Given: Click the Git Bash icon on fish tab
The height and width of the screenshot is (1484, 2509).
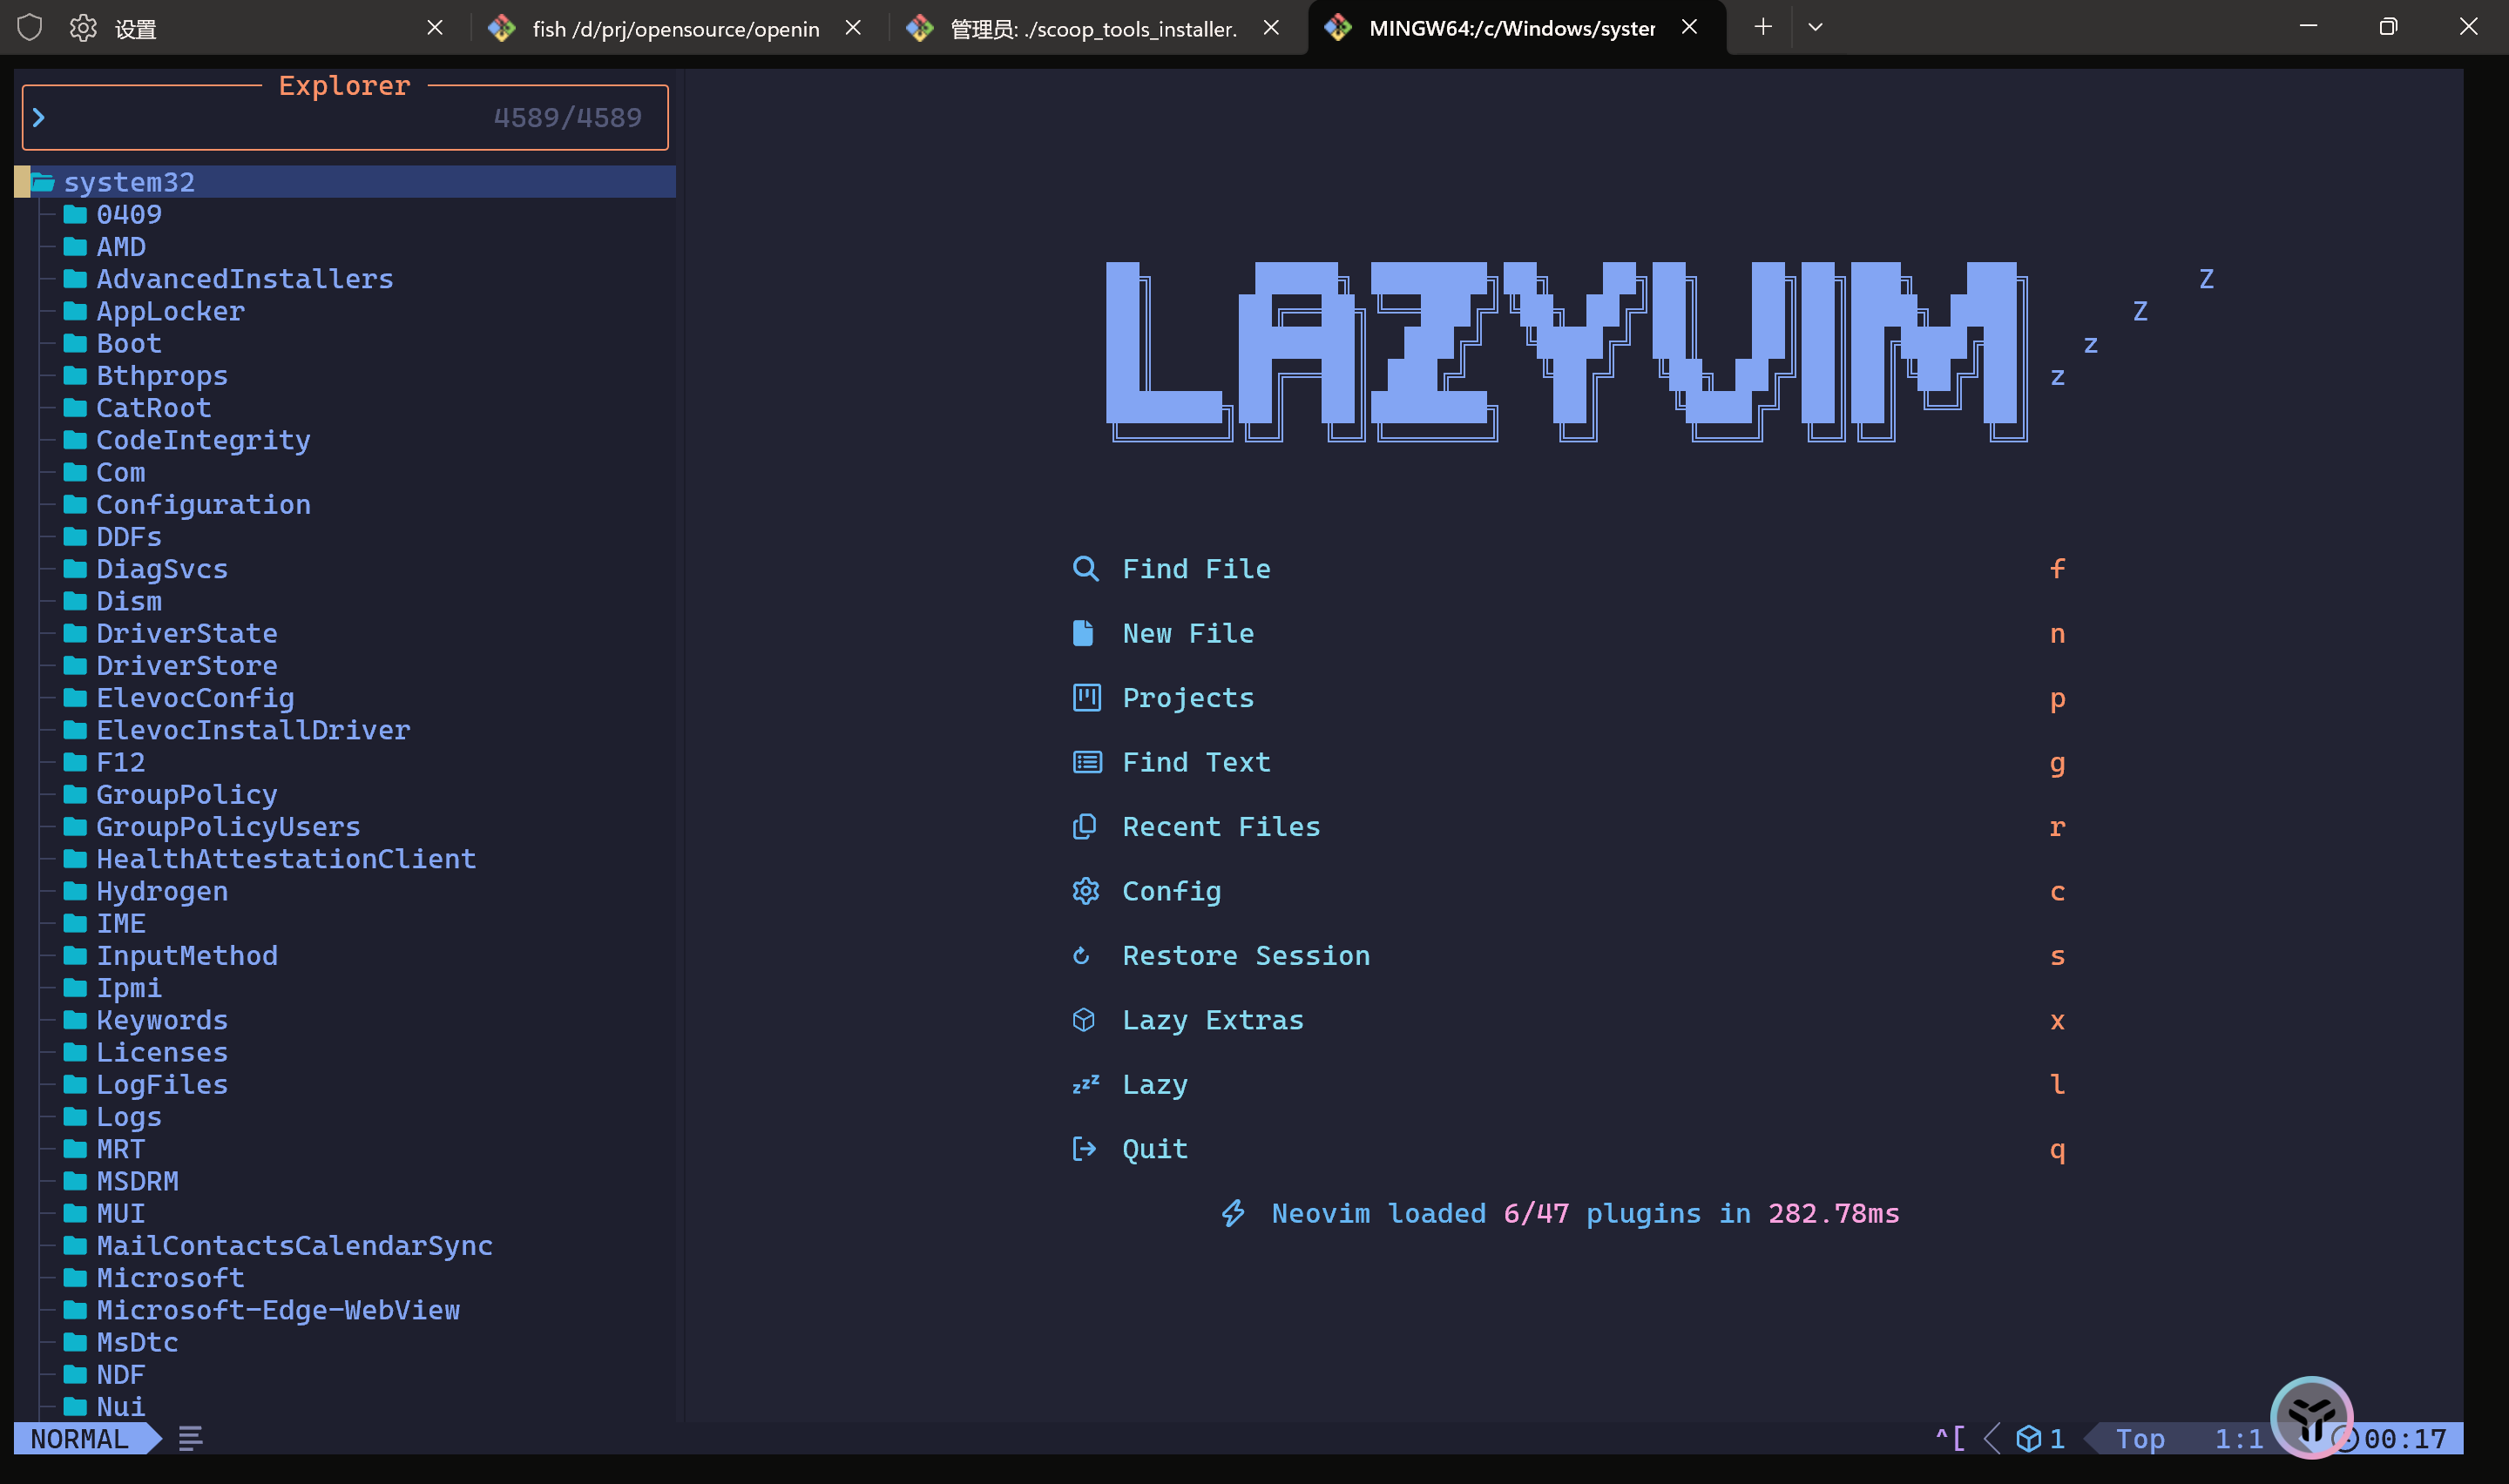Looking at the screenshot, I should [x=501, y=28].
